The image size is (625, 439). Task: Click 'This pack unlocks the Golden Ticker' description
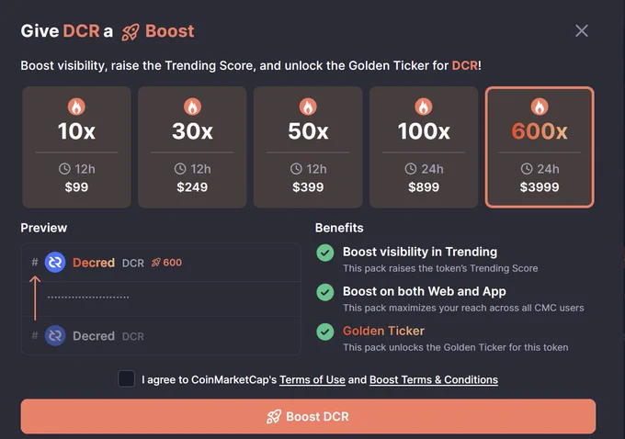(x=456, y=347)
